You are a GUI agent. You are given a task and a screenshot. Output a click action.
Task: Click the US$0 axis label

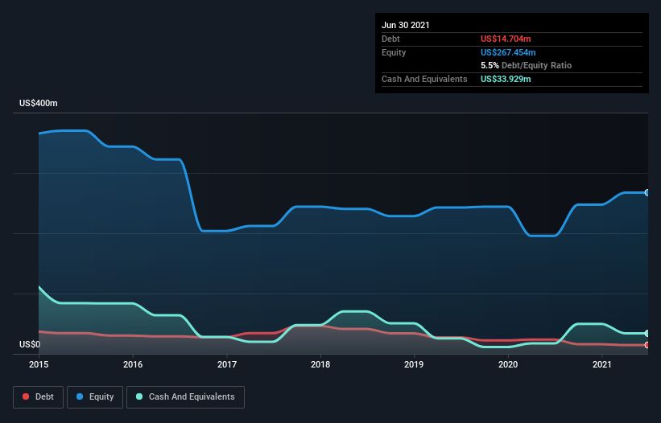30,344
